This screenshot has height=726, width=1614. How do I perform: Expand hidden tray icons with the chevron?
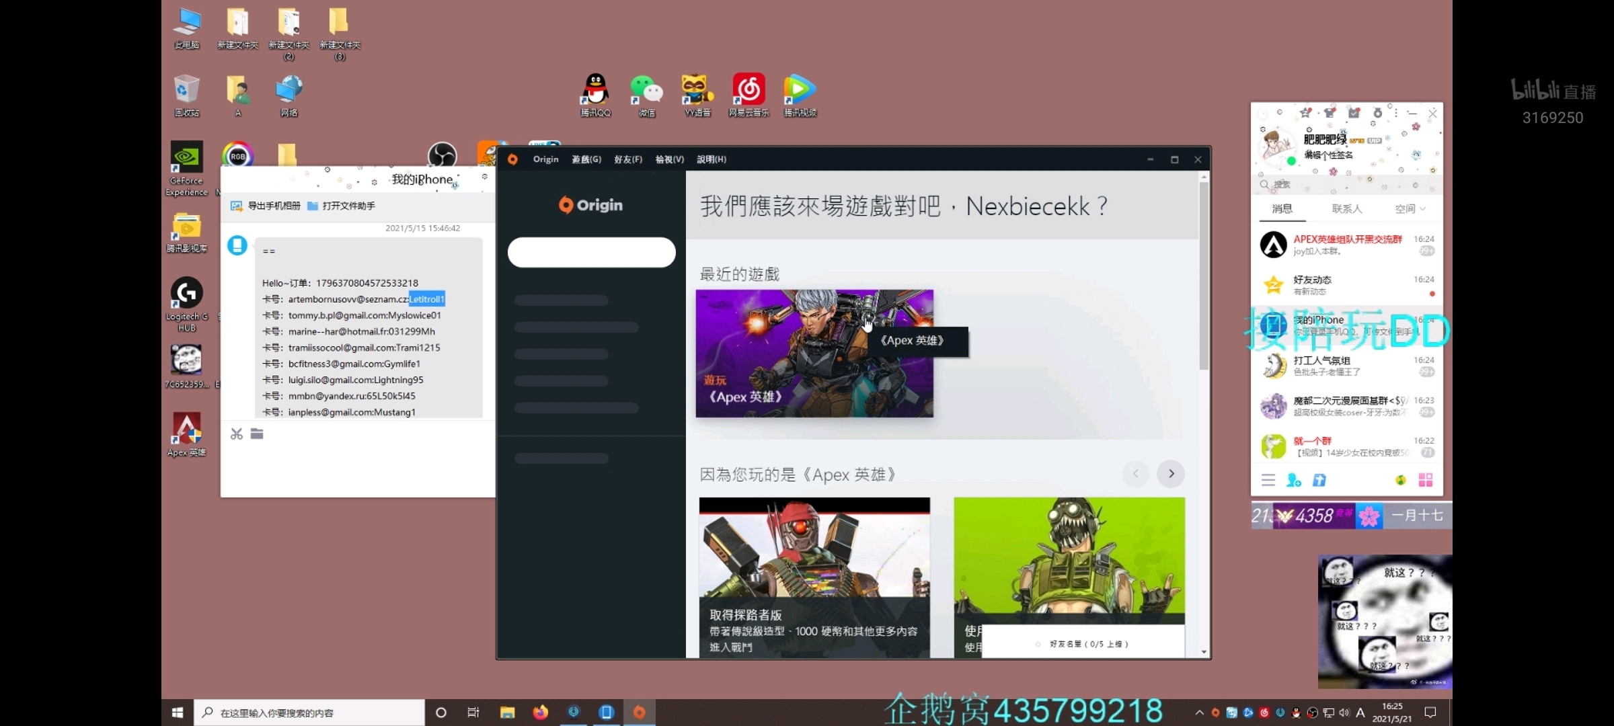click(x=1200, y=713)
